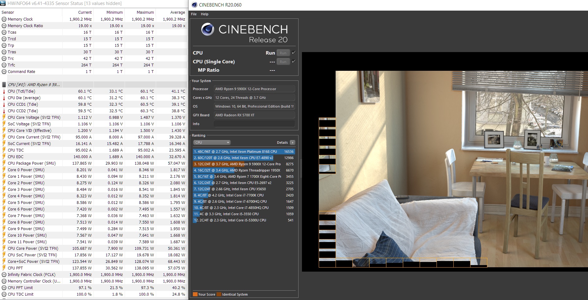Click the CINEBENCH app icon in title bar
This screenshot has height=300, width=588.
(x=194, y=5)
